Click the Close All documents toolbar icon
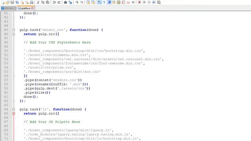Image resolution: width=251 pixels, height=141 pixels. 27,2
